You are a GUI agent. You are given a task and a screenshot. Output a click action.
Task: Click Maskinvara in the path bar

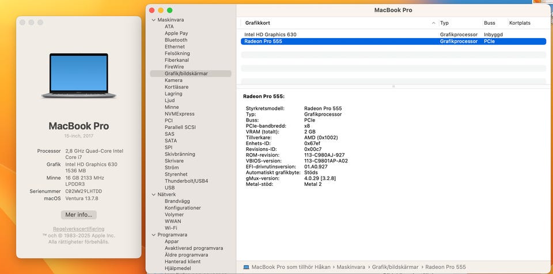pos(352,267)
